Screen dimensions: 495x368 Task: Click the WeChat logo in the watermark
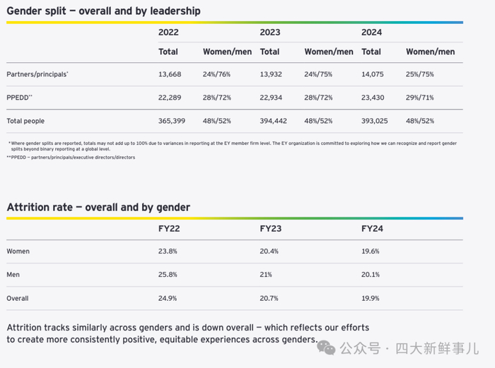click(x=326, y=348)
